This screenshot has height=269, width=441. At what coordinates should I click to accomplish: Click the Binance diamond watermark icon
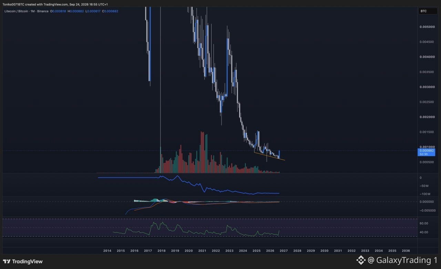(x=361, y=260)
